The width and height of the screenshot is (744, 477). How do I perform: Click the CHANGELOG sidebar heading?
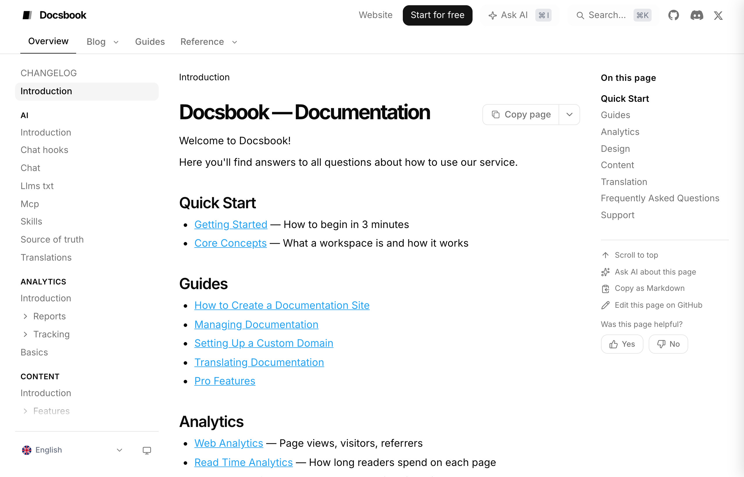[x=49, y=73]
